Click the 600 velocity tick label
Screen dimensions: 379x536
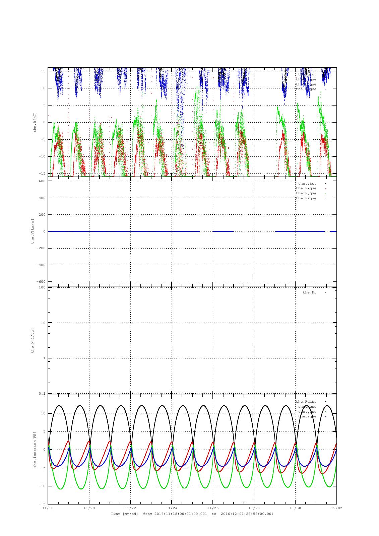pyautogui.click(x=42, y=181)
